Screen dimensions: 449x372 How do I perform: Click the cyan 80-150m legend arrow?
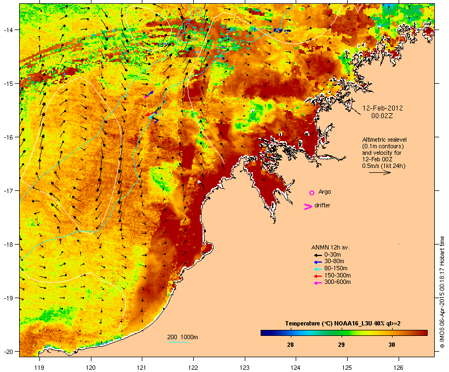pos(318,269)
